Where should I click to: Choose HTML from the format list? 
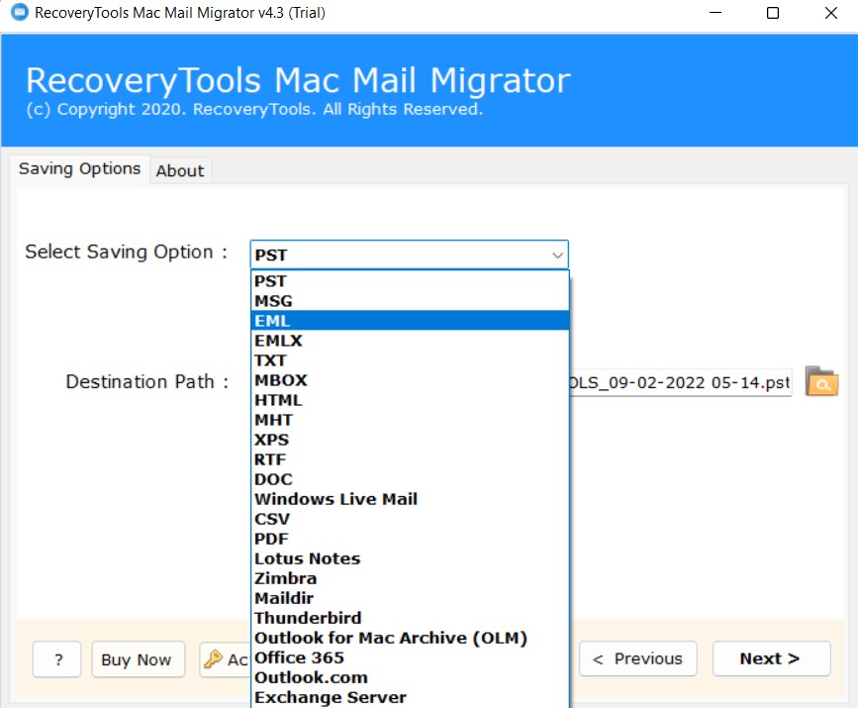410,400
